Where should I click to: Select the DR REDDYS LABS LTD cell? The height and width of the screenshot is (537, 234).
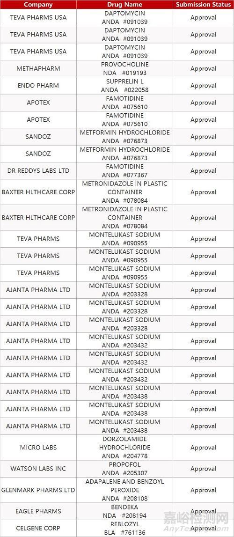[38, 170]
